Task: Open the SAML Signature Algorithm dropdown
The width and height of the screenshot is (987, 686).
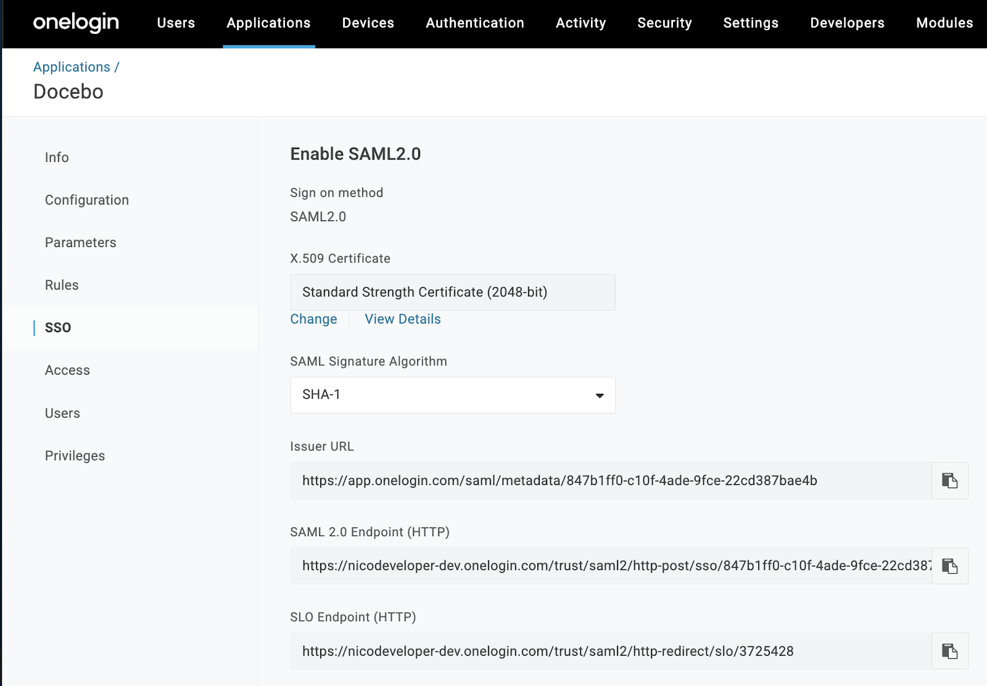Action: click(x=453, y=395)
